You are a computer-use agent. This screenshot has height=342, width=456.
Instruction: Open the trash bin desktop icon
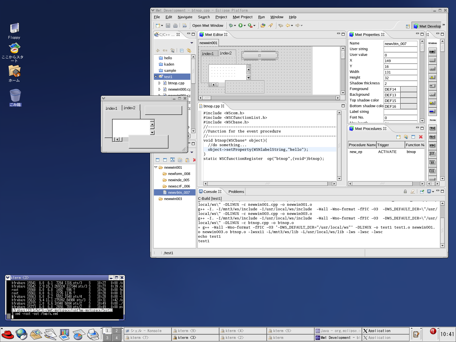(15, 98)
